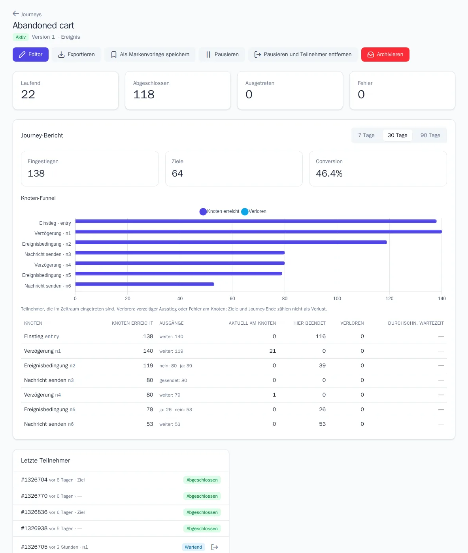This screenshot has height=553, width=468.
Task: Click the back arrow next to Journeys
Action: coord(16,14)
